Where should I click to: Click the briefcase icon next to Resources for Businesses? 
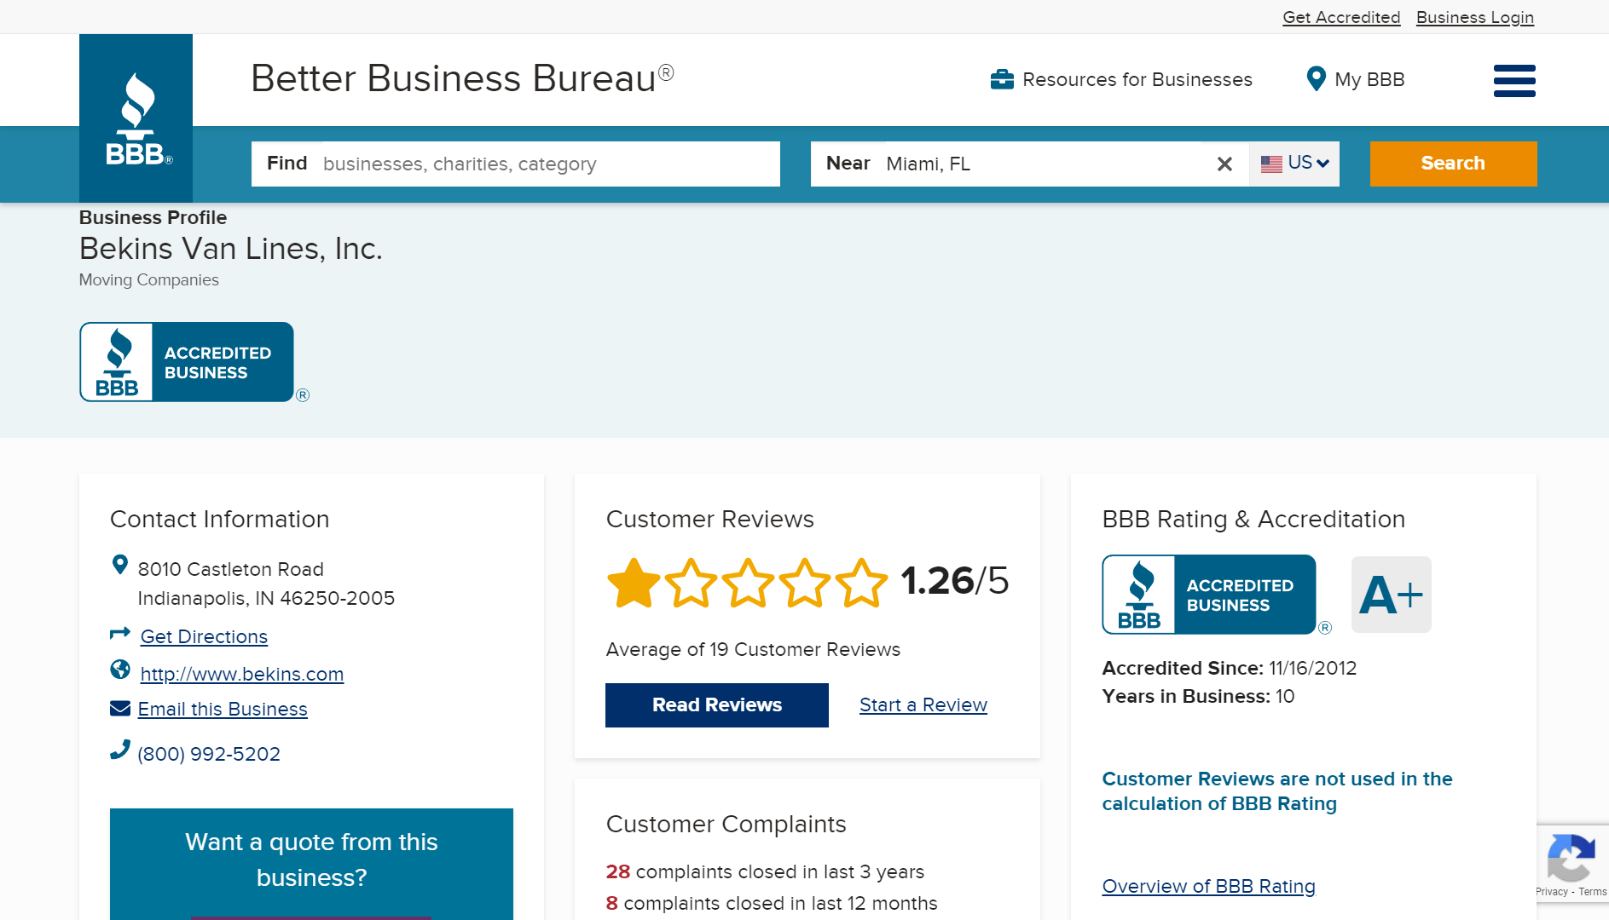[1002, 79]
